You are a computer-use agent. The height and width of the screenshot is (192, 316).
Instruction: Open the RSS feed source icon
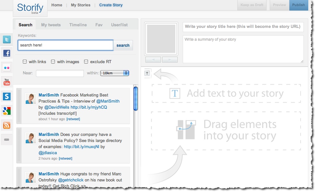click(x=7, y=125)
